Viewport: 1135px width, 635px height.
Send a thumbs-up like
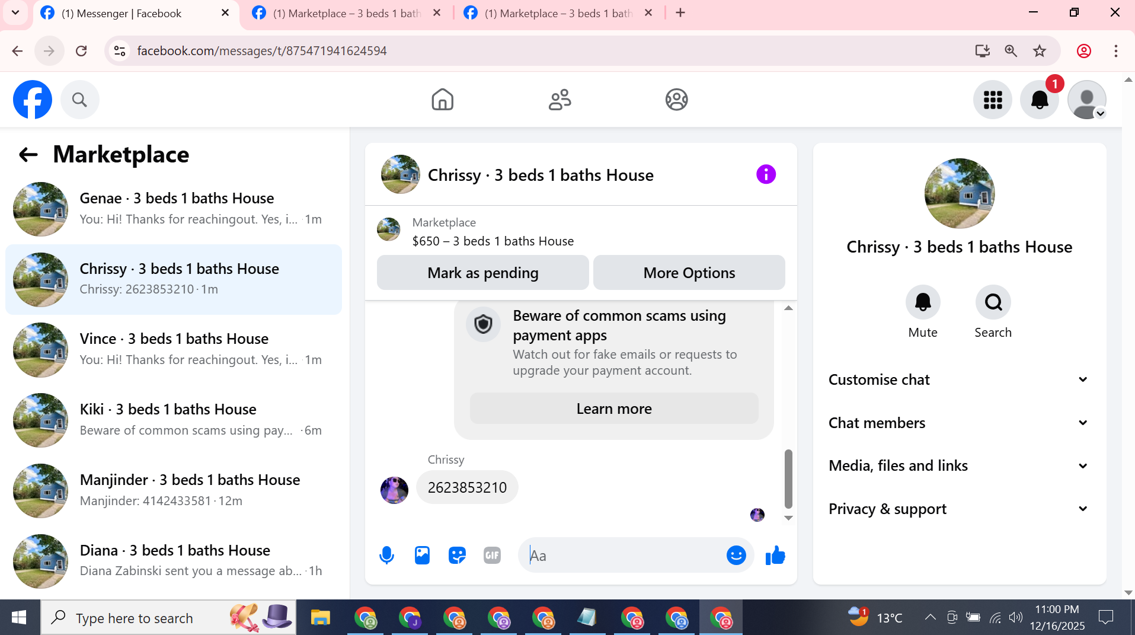tap(775, 556)
